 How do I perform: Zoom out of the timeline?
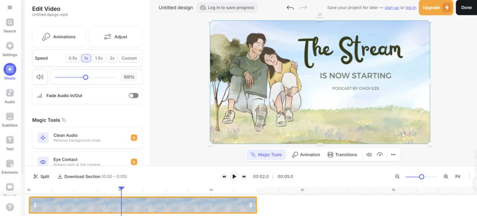coord(397,177)
